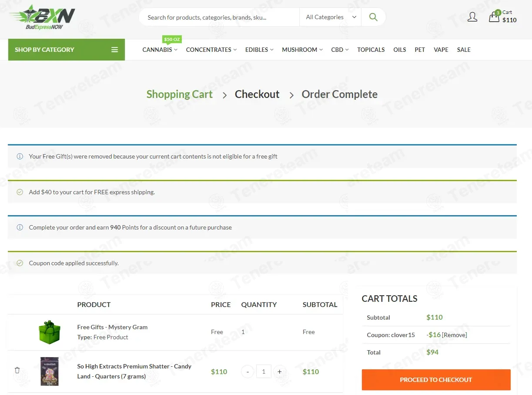Screen dimensions: 532x395
Task: Expand the Edibles menu
Action: tap(259, 50)
